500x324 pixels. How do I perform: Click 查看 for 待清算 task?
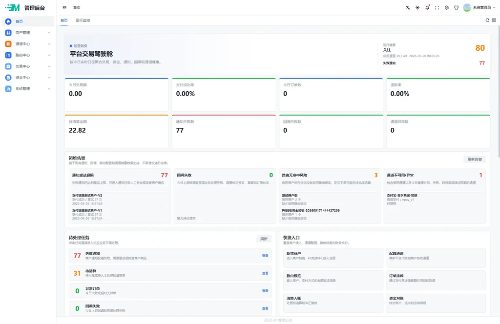coord(265,273)
